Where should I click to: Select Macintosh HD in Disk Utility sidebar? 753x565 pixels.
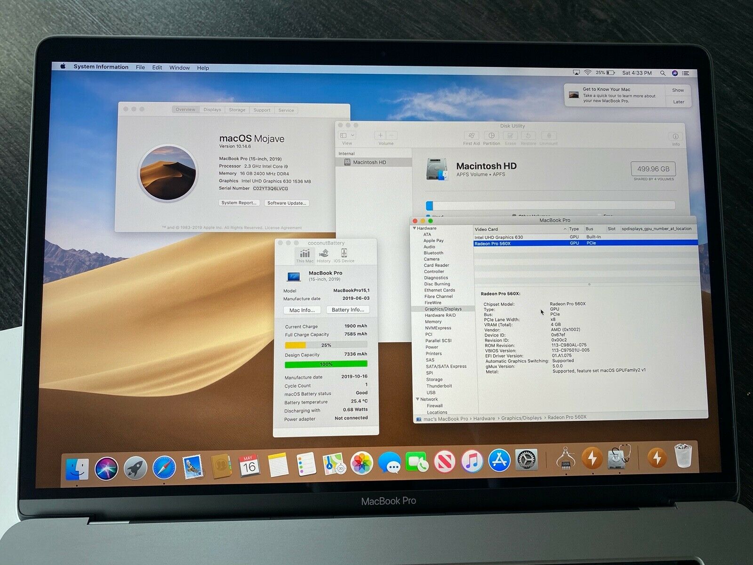pyautogui.click(x=374, y=162)
